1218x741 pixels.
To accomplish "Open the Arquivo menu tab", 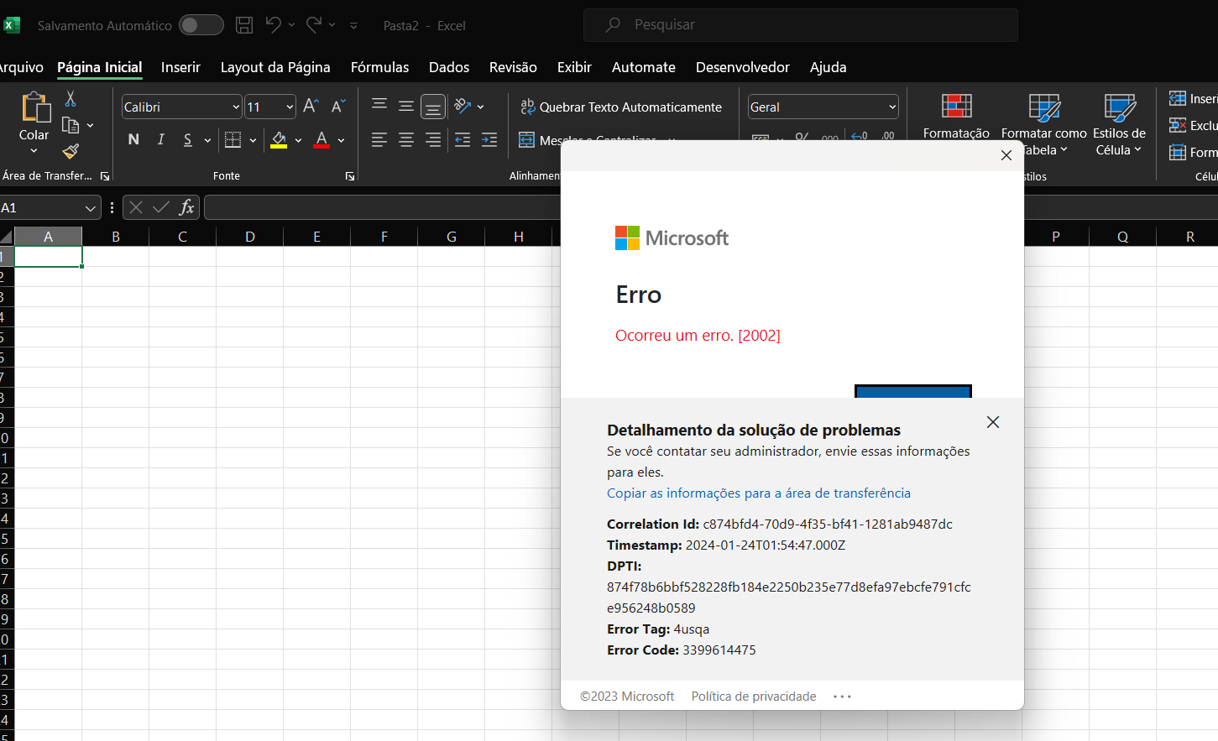I will [x=20, y=67].
